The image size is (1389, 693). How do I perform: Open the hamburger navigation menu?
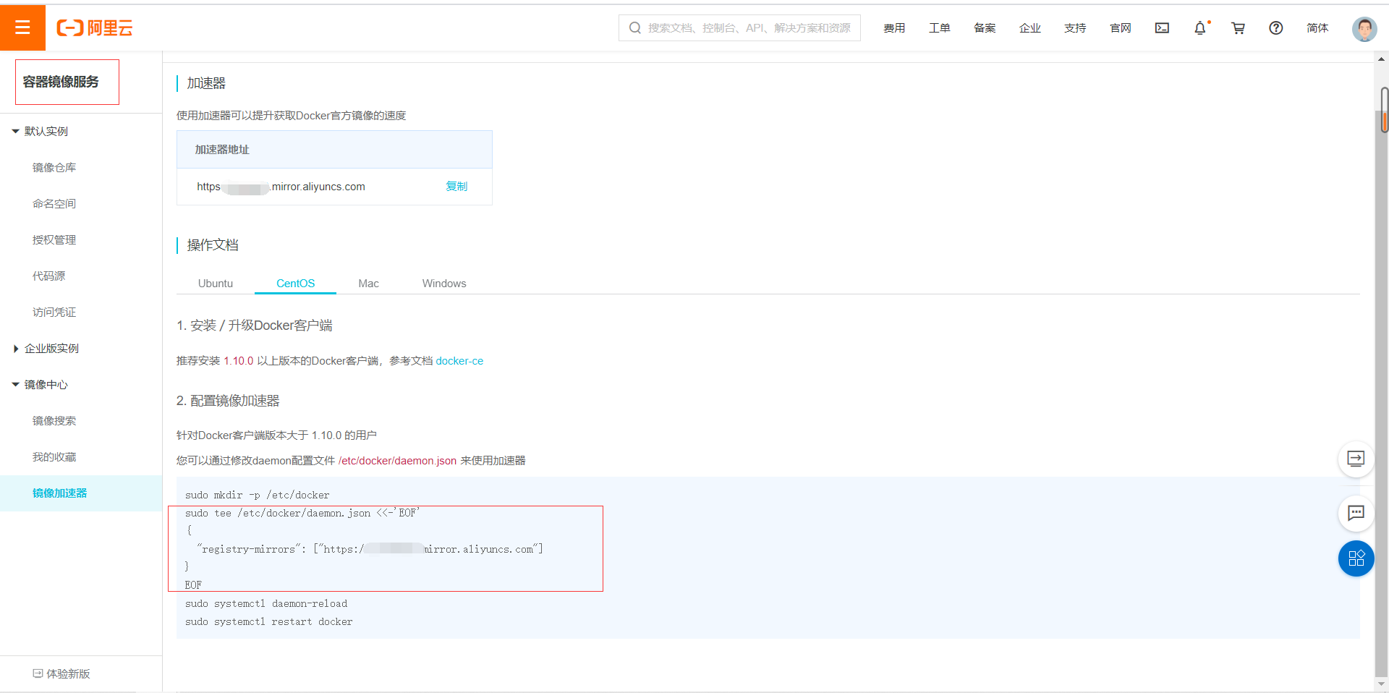pos(22,27)
